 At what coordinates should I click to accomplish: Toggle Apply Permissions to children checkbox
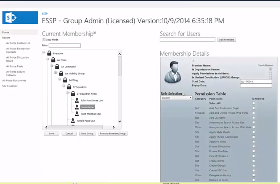point(270,74)
